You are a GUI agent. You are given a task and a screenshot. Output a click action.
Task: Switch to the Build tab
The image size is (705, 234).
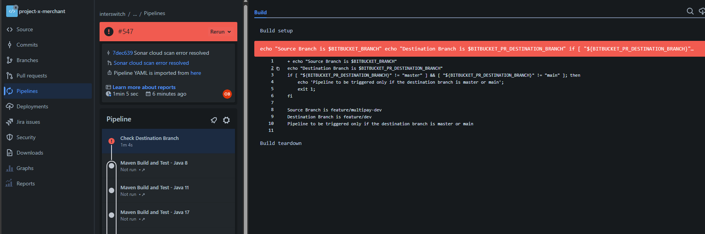click(260, 12)
